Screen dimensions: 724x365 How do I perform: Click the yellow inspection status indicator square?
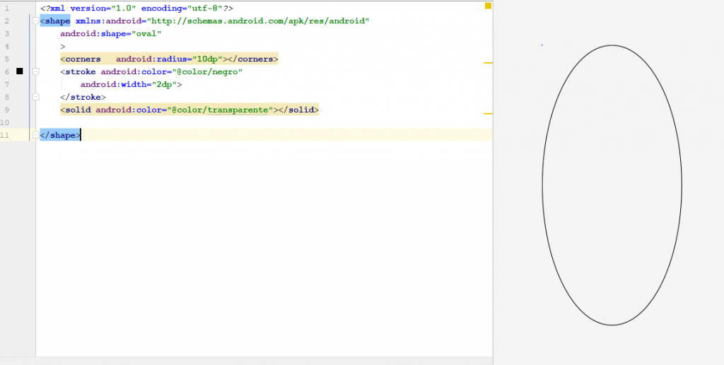pos(488,6)
